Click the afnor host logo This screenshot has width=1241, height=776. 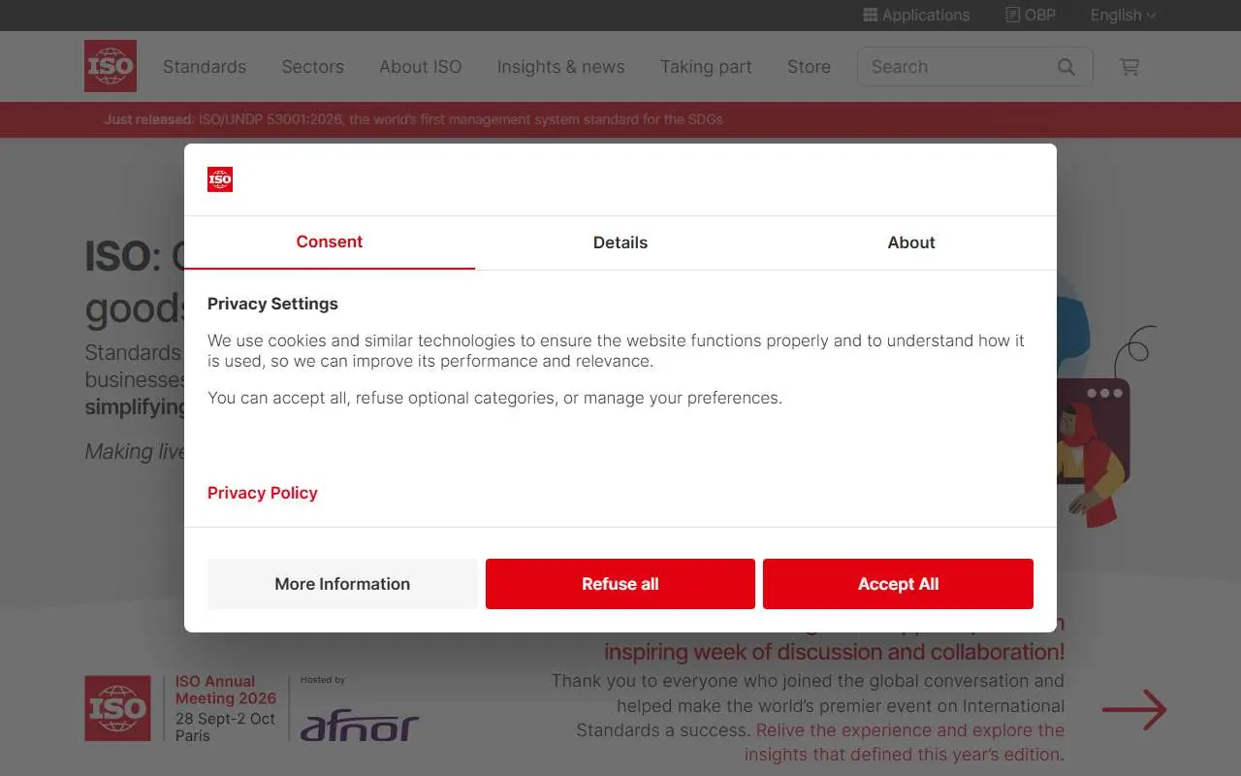[x=360, y=726]
